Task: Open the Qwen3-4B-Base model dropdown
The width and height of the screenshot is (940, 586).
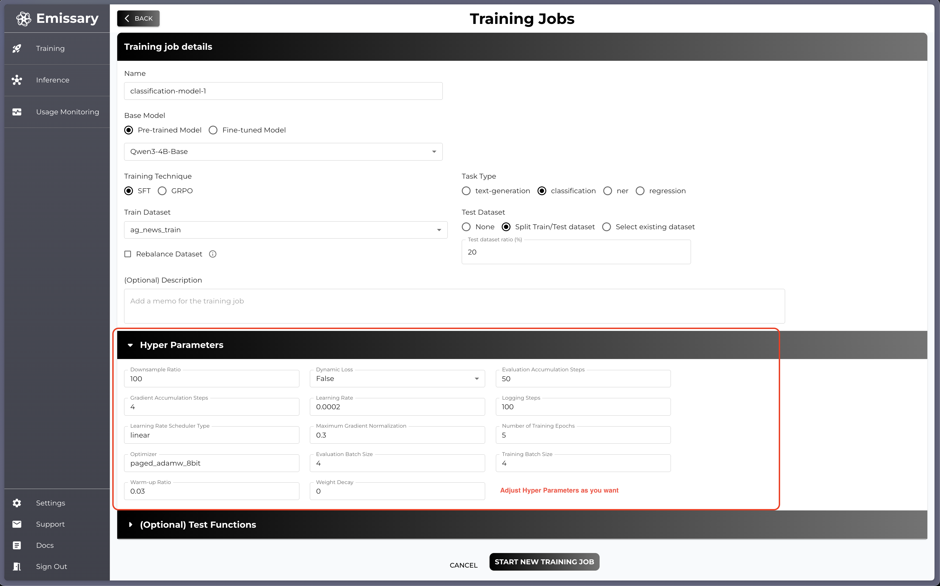Action: [x=283, y=152]
